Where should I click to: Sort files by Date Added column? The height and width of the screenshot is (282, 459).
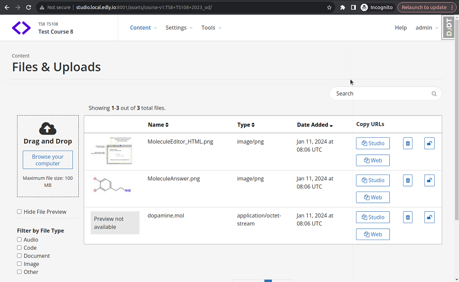tap(315, 125)
